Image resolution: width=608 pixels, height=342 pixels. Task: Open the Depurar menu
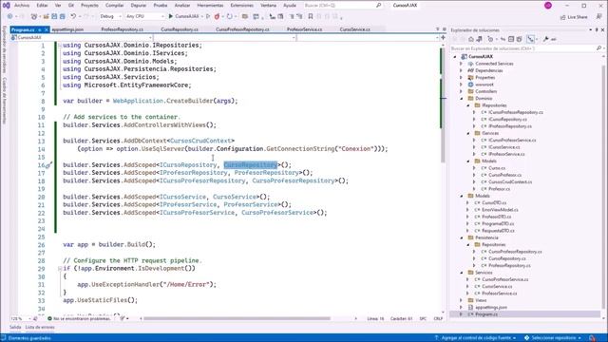139,6
